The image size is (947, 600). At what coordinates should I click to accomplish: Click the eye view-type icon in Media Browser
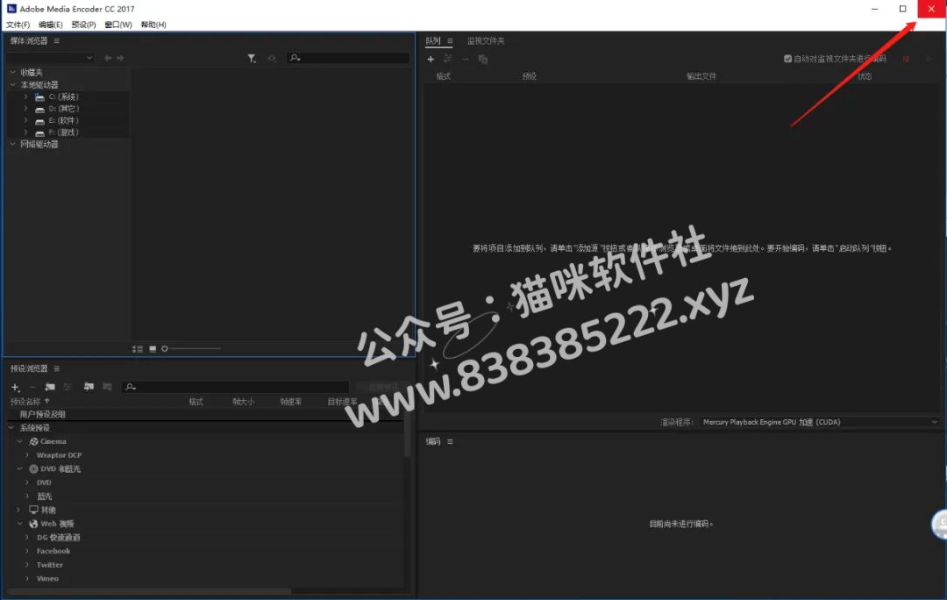point(272,58)
